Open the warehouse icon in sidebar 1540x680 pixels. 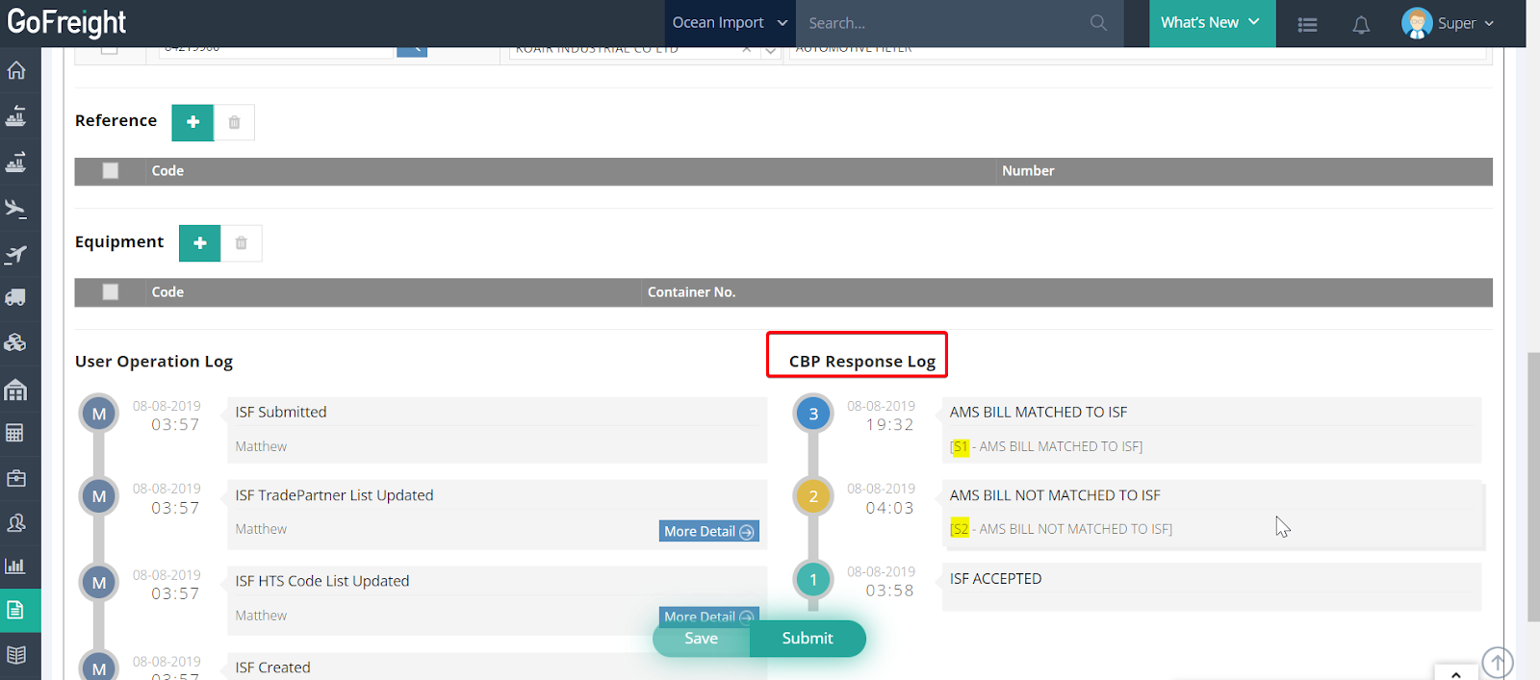16,390
